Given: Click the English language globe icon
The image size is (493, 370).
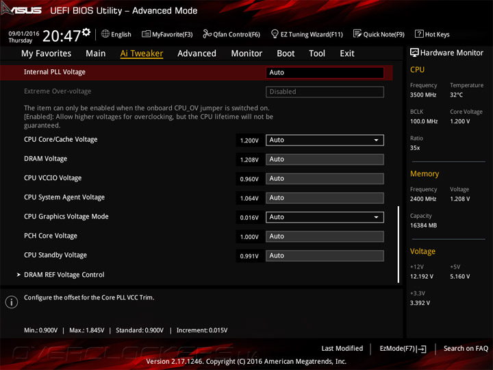Looking at the screenshot, I should (x=105, y=34).
